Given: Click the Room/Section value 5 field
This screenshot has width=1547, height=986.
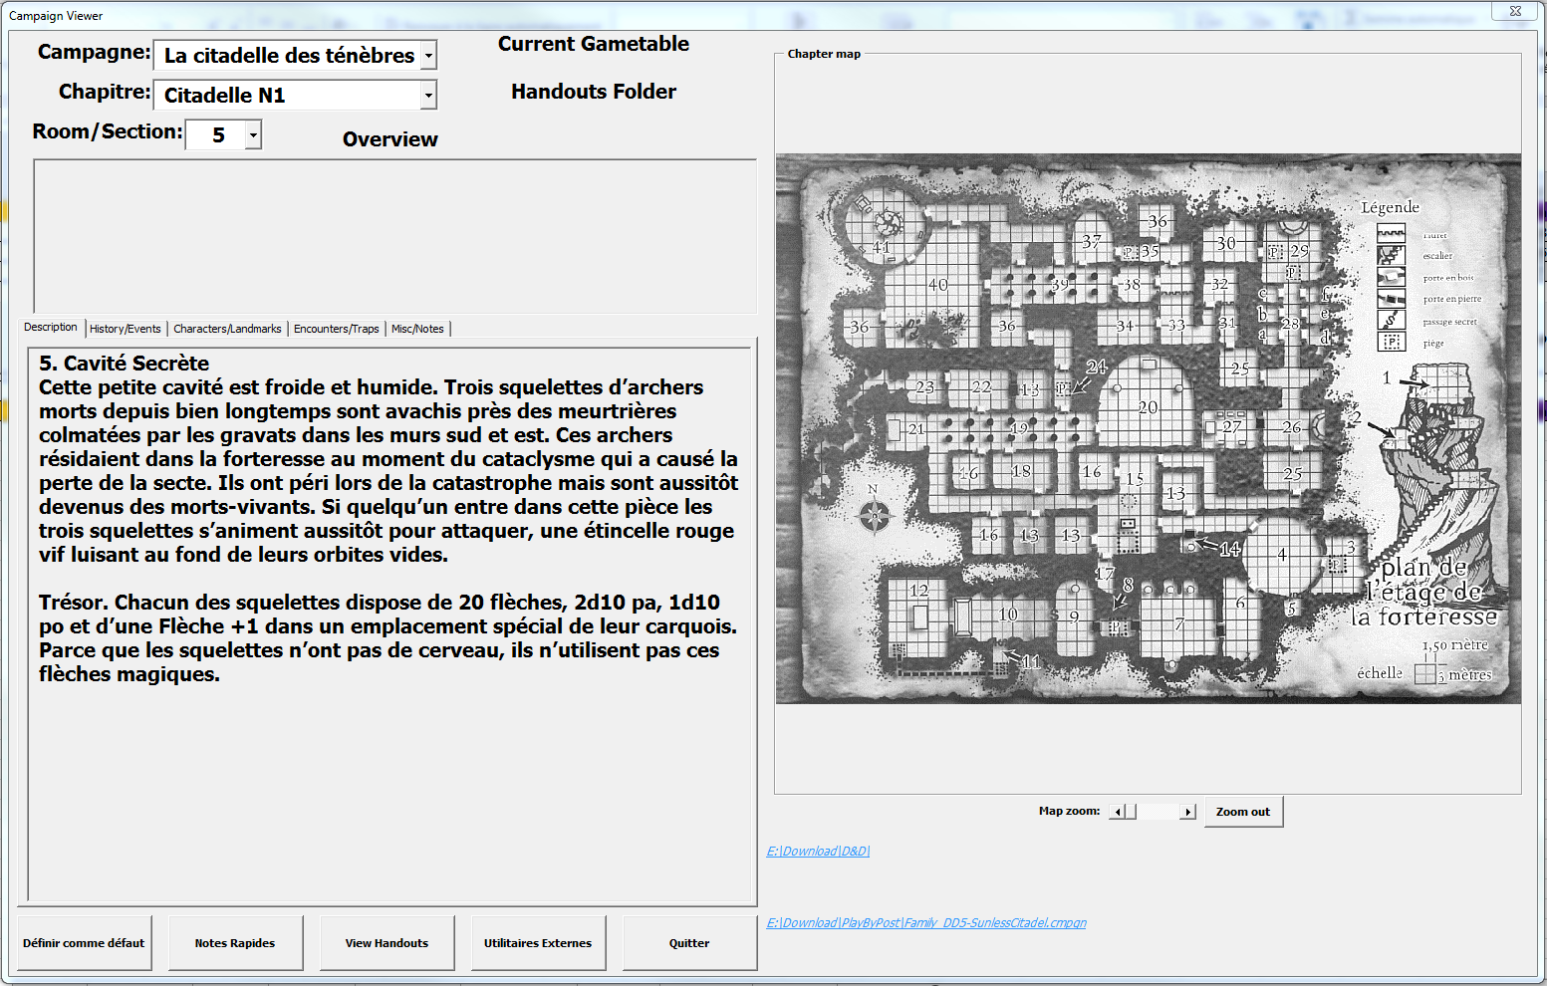Looking at the screenshot, I should tap(217, 135).
